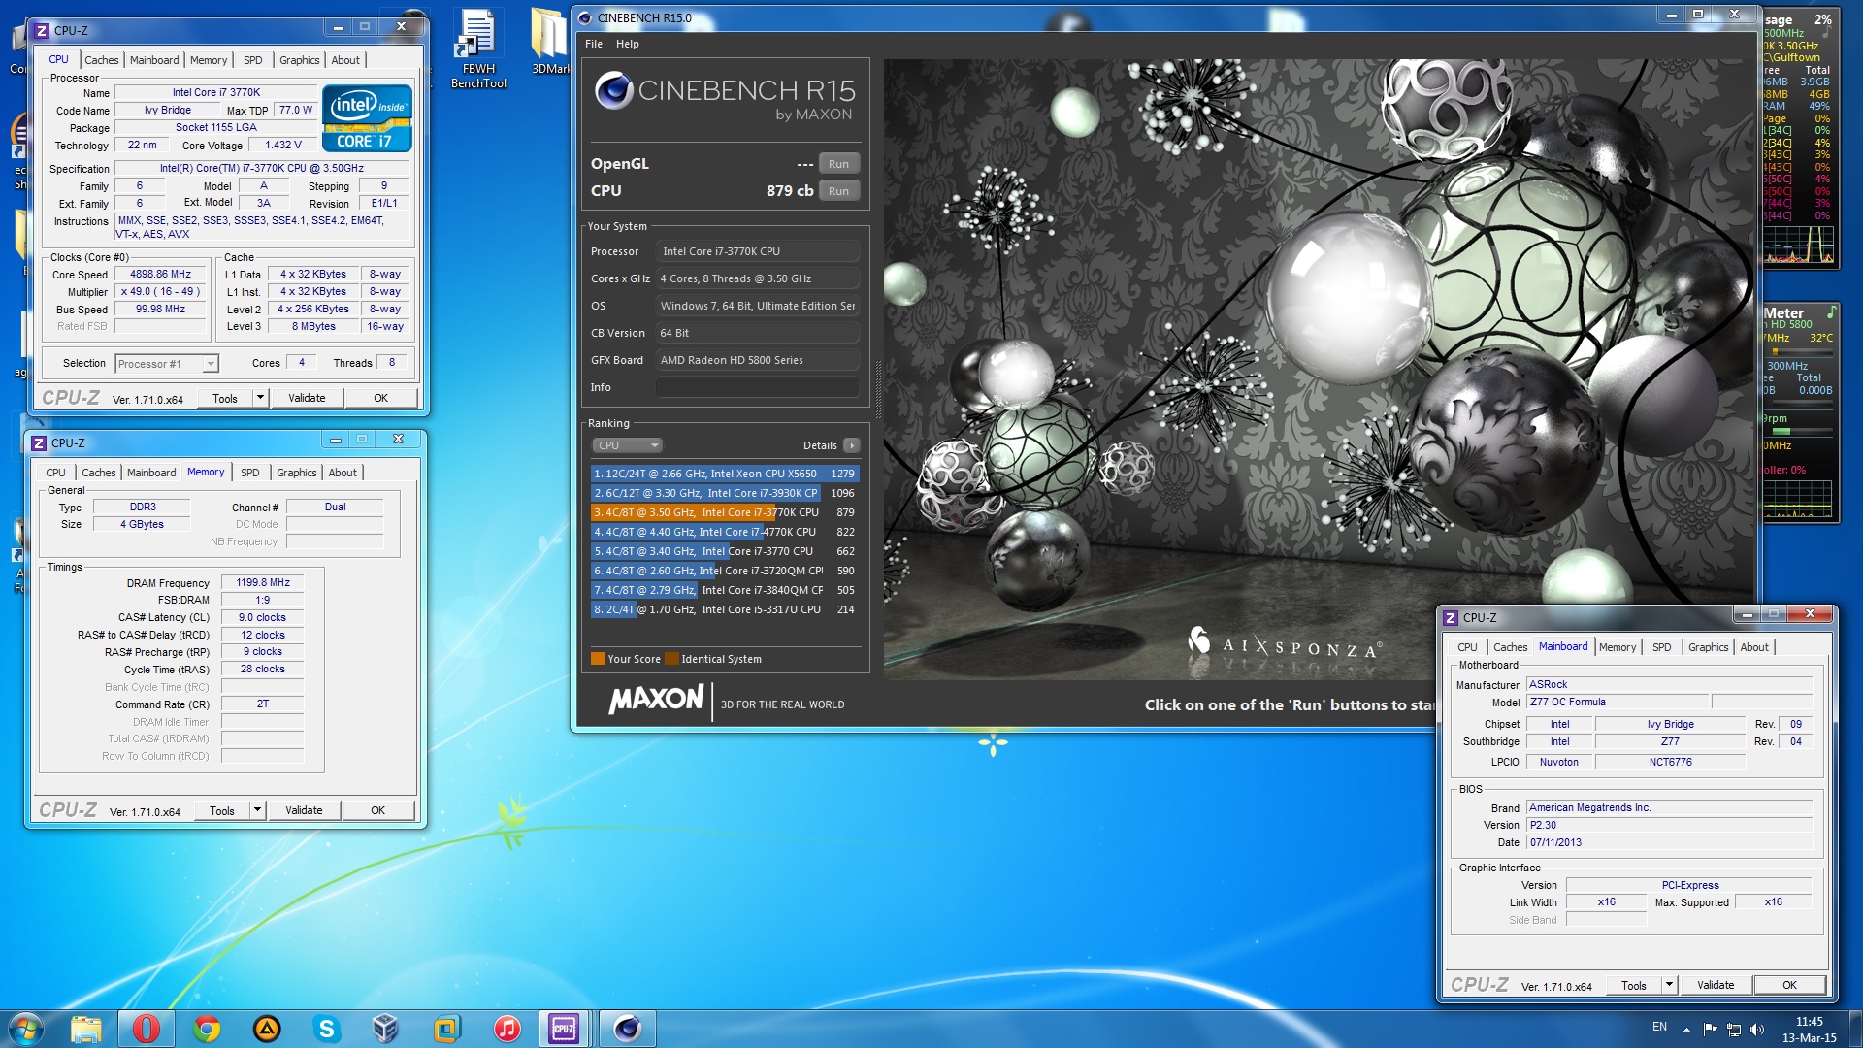Image resolution: width=1863 pixels, height=1048 pixels.
Task: Click the Cinebench render preview image
Action: [x=1318, y=369]
